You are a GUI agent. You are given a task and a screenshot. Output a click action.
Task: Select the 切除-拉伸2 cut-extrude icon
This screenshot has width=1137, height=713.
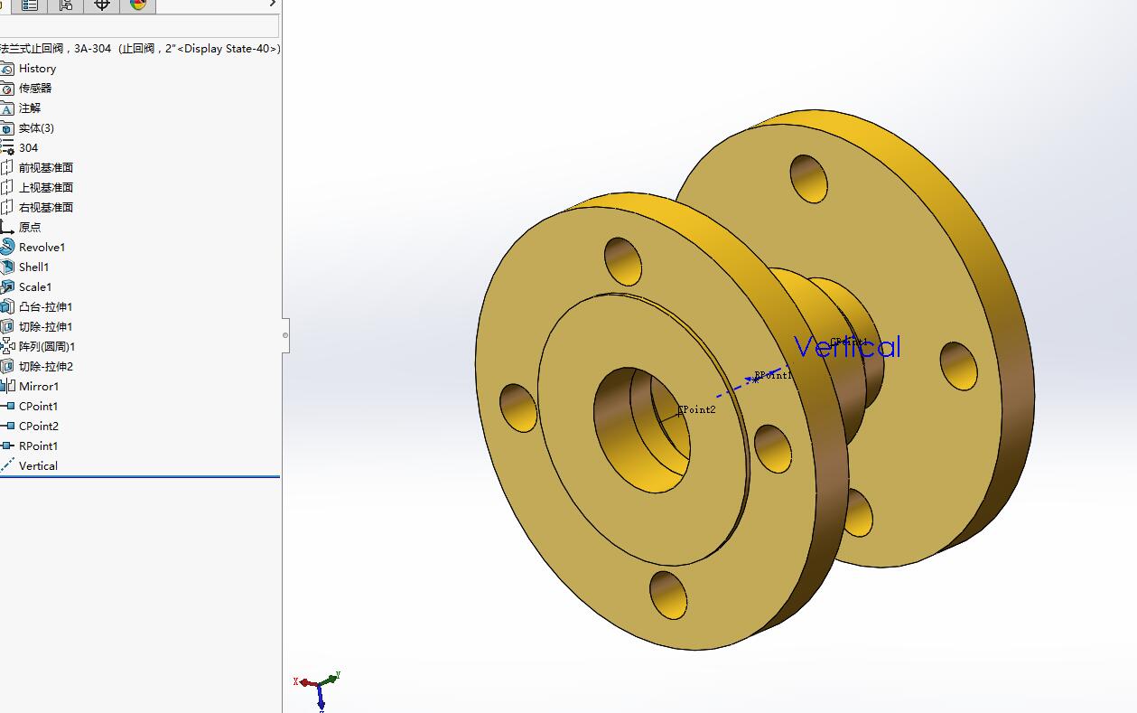[x=7, y=367]
